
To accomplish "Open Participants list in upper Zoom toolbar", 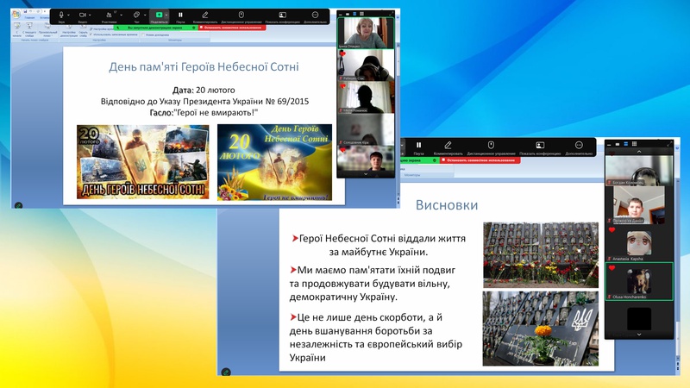I will [109, 16].
